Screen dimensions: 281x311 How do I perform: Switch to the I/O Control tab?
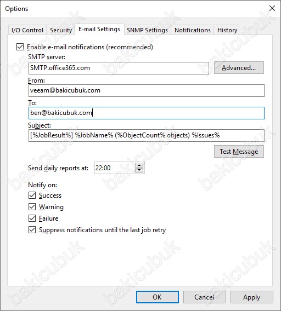point(27,30)
